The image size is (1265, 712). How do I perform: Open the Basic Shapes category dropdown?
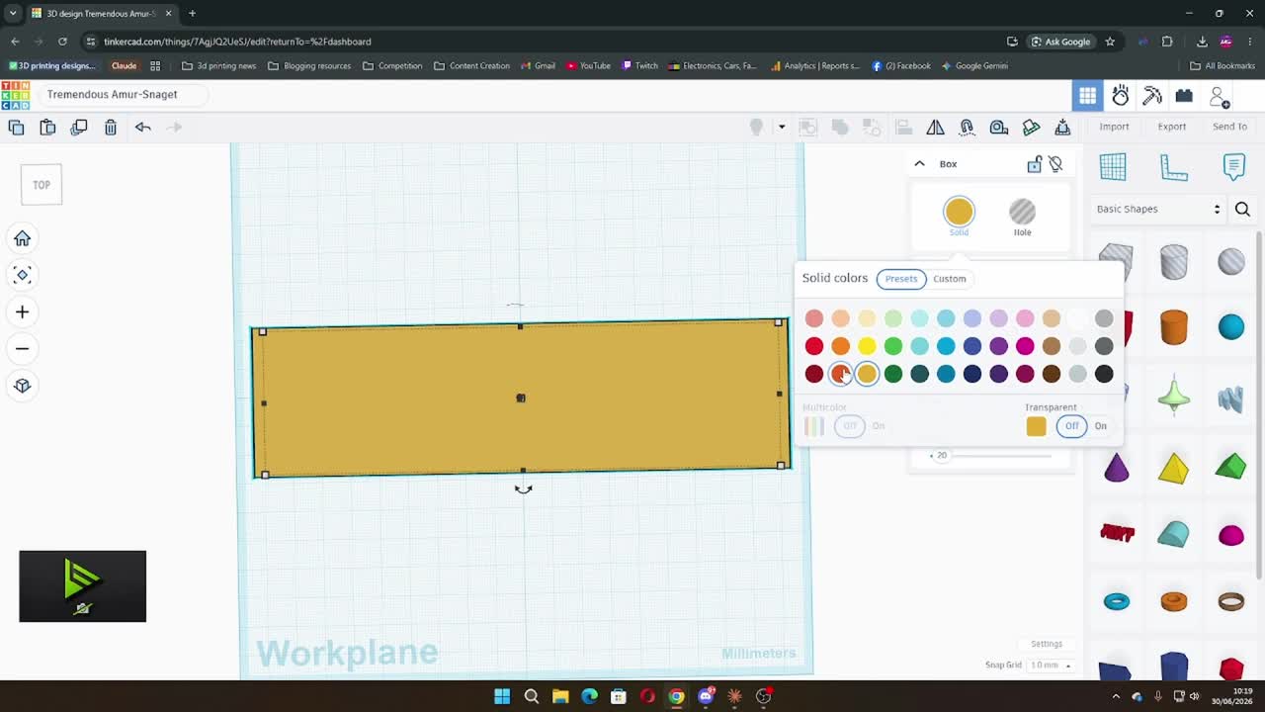[x=1158, y=209]
